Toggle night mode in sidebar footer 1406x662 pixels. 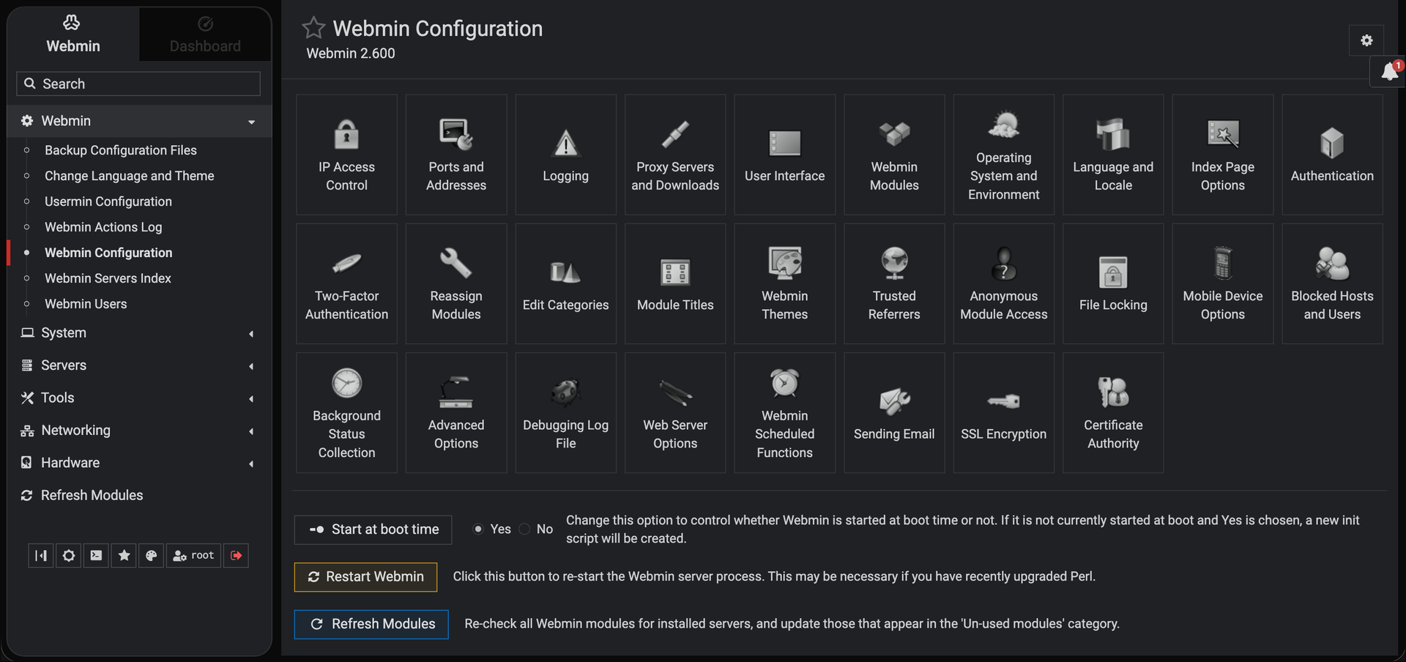pyautogui.click(x=69, y=556)
